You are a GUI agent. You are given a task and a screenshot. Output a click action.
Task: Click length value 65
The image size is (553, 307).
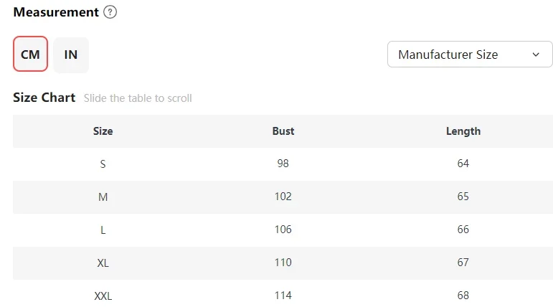coord(463,197)
